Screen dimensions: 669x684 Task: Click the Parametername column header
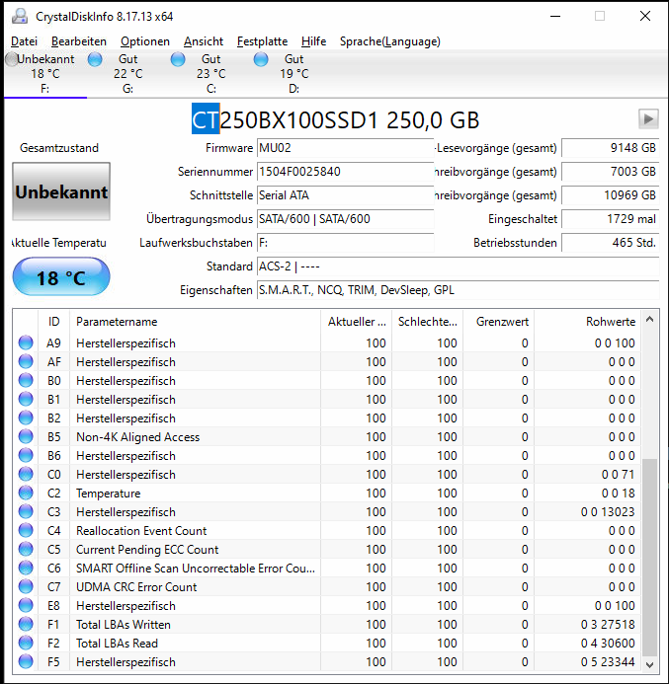pyautogui.click(x=196, y=322)
